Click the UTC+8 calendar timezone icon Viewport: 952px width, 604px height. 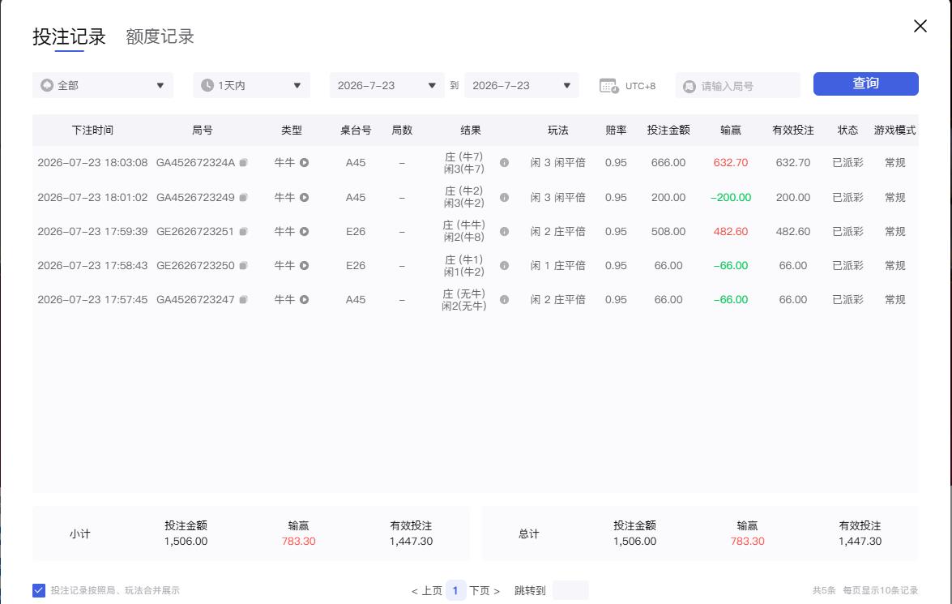(x=608, y=86)
